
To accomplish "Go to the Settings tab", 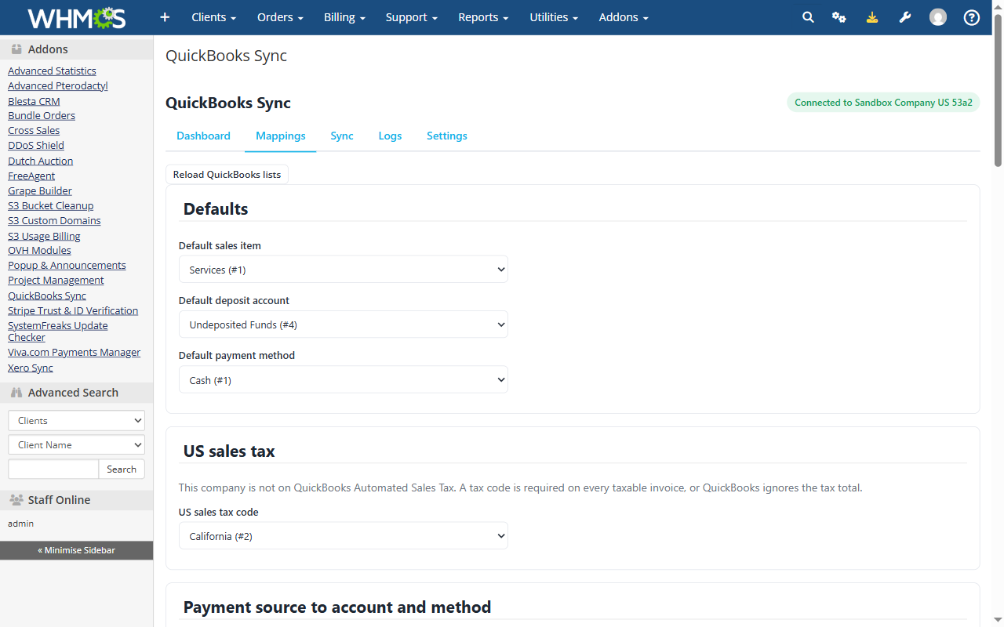I will point(447,136).
